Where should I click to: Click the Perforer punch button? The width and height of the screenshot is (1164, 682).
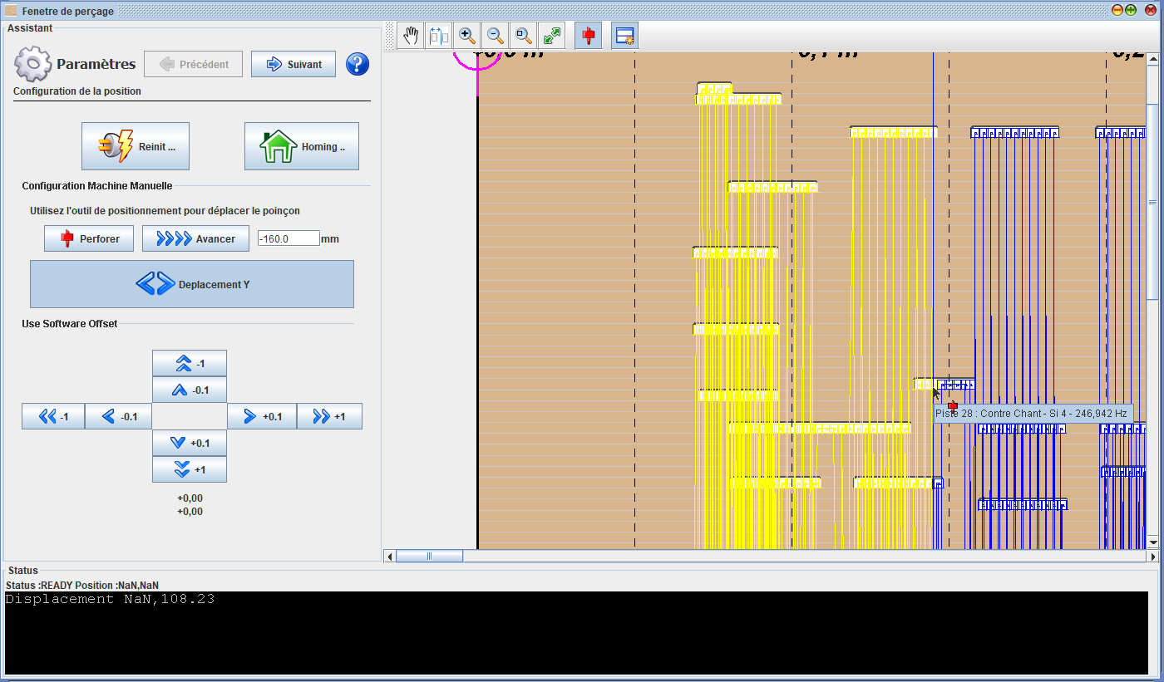click(88, 238)
